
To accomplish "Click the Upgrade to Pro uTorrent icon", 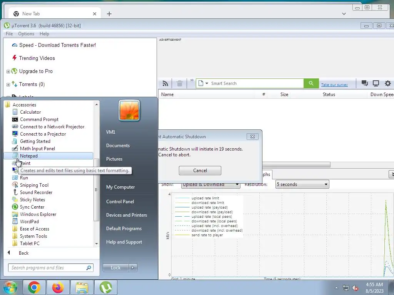I will (14, 71).
